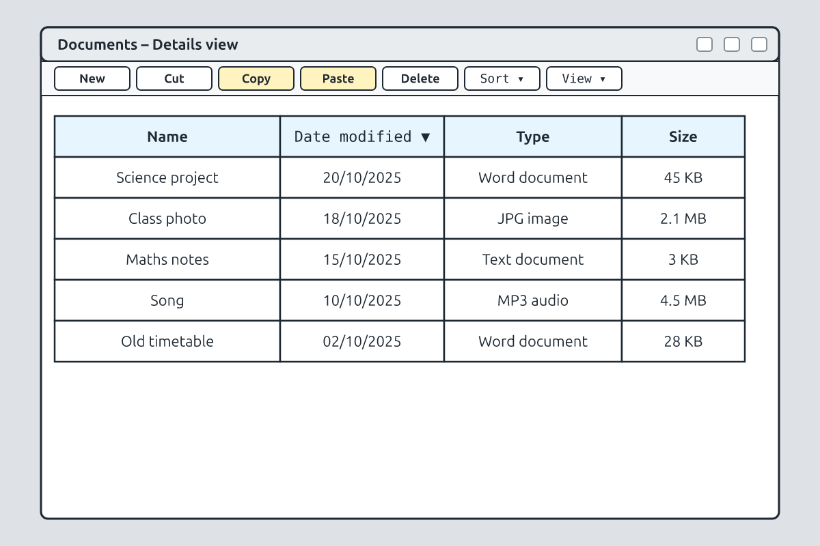Select the Old timetable file name
820x546 pixels.
coord(167,341)
